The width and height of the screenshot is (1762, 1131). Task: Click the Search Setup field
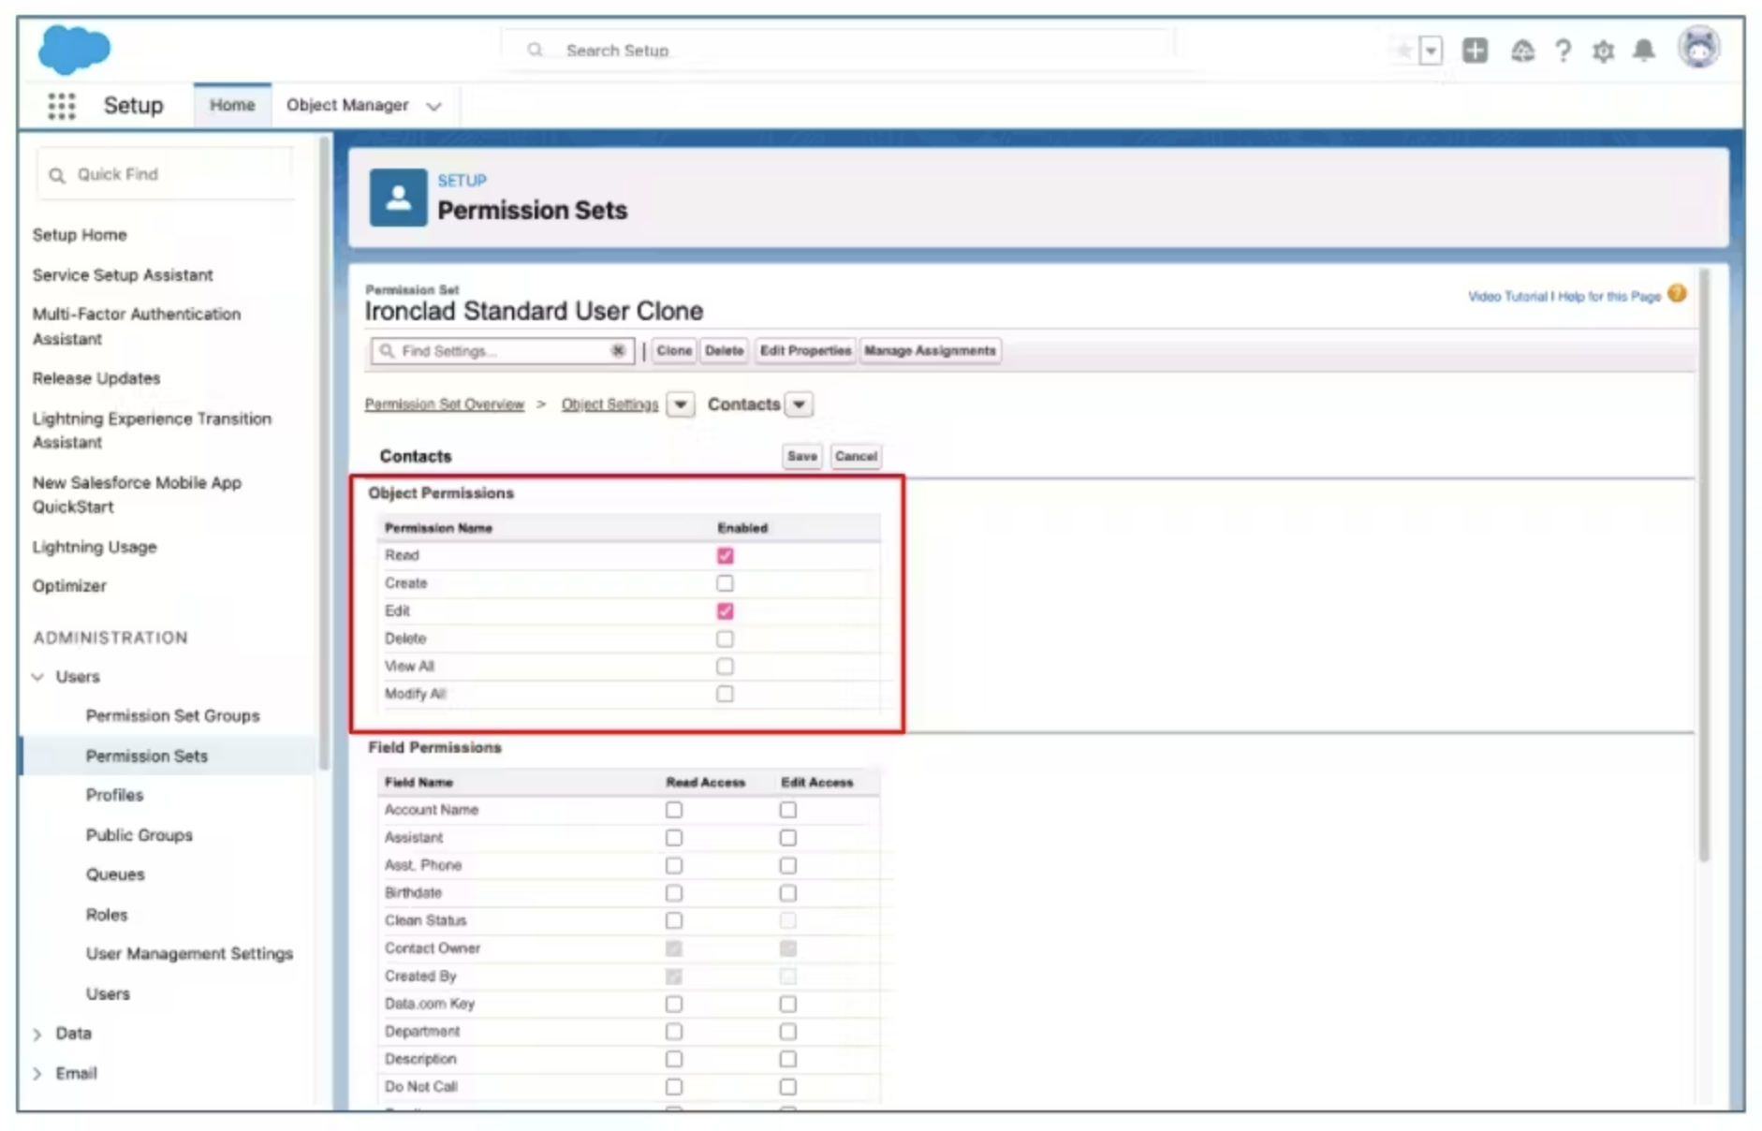click(838, 50)
